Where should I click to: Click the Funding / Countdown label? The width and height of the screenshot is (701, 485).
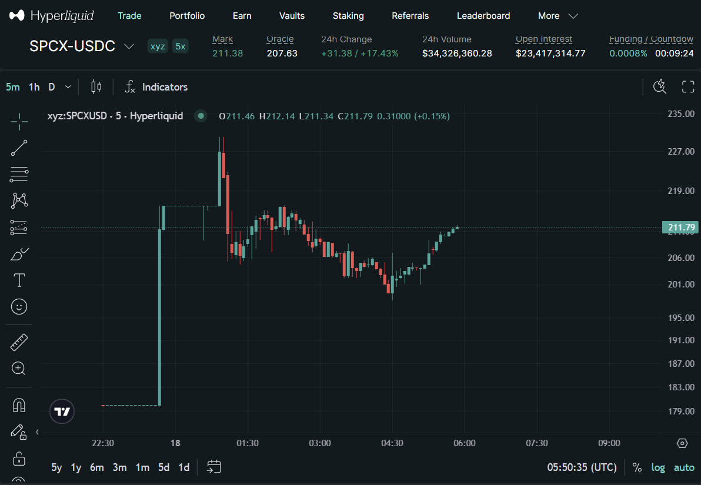651,39
